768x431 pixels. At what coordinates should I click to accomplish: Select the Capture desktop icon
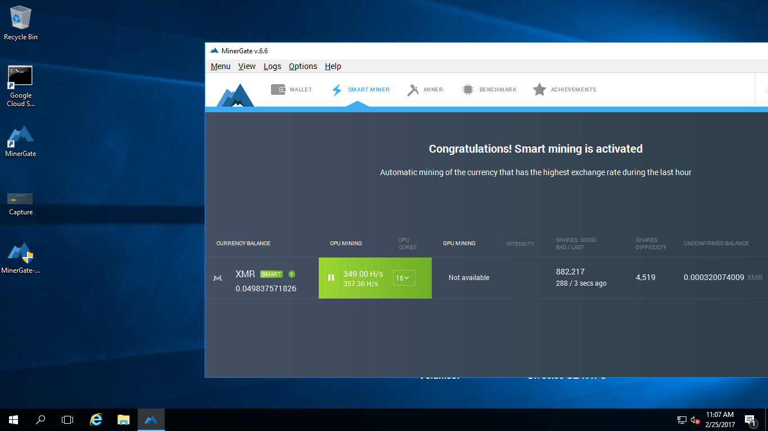21,204
